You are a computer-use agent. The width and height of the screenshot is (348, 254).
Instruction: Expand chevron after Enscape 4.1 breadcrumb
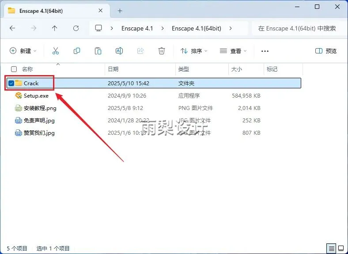pyautogui.click(x=163, y=28)
